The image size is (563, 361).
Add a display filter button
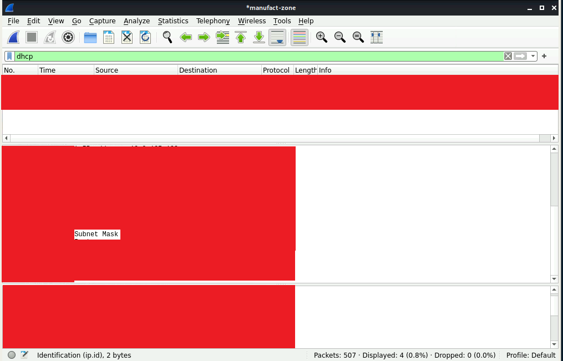[x=544, y=56]
